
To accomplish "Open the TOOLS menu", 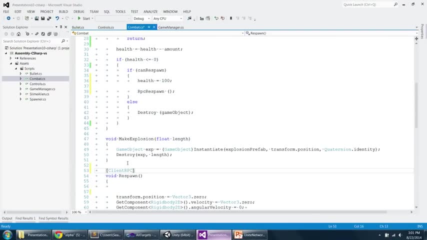I will pos(120,11).
